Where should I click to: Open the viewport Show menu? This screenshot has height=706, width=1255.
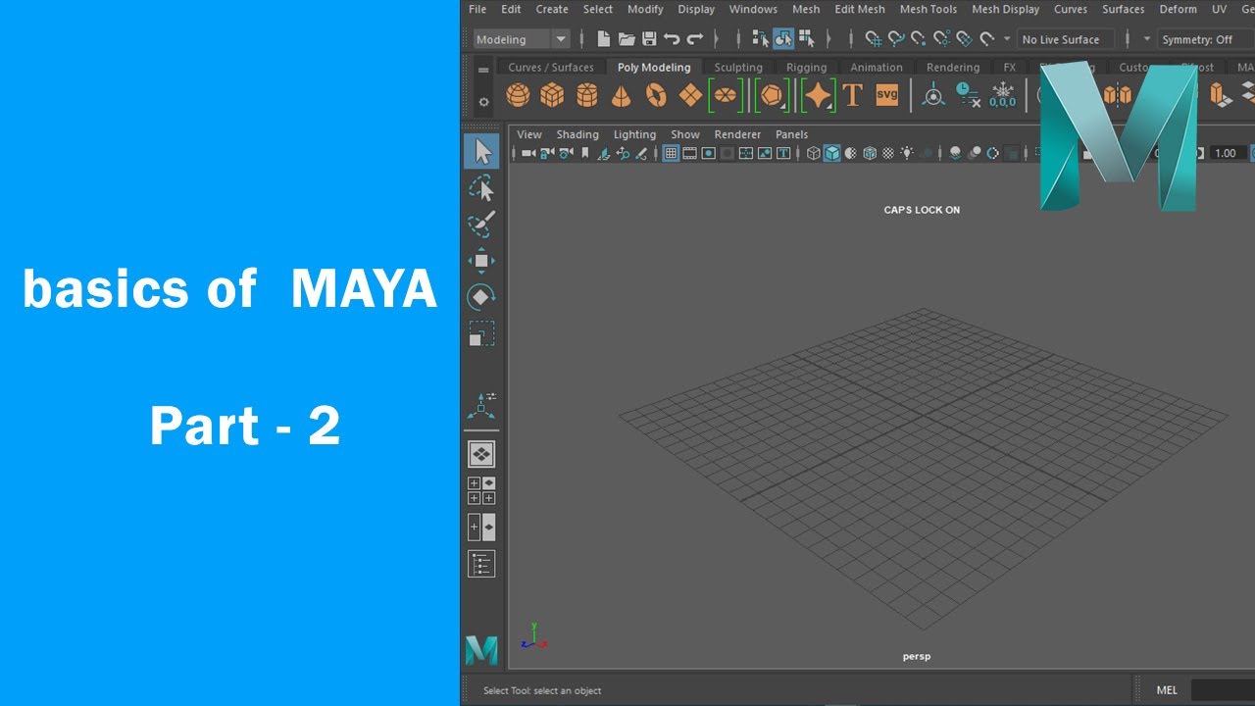point(685,134)
